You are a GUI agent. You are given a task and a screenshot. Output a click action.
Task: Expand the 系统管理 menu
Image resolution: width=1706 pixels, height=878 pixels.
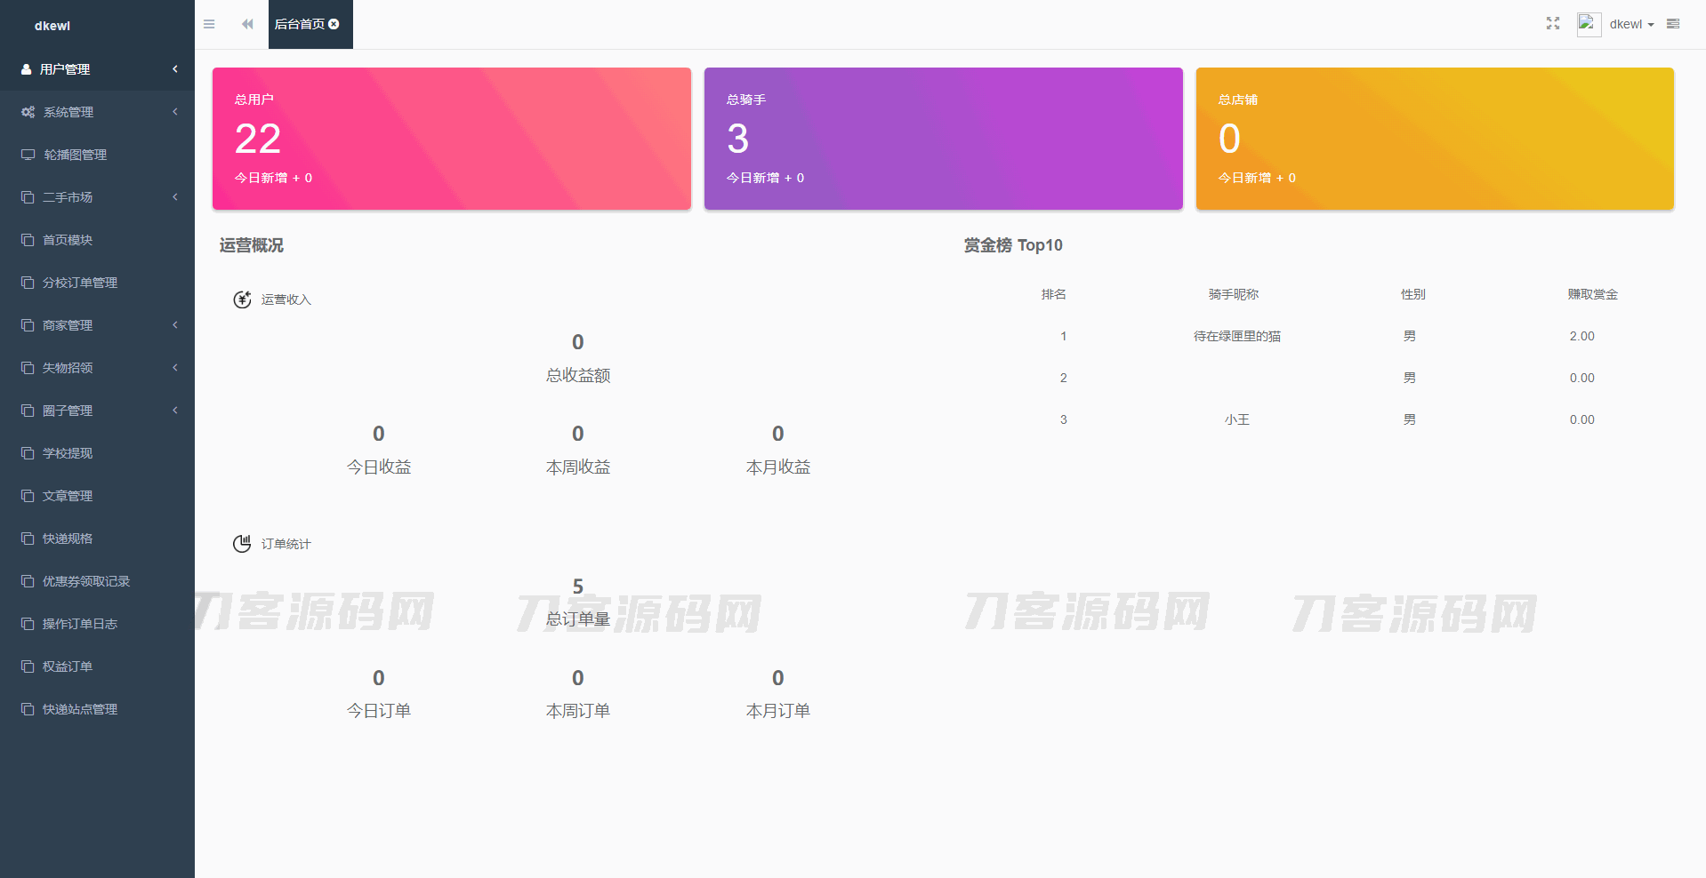click(97, 112)
